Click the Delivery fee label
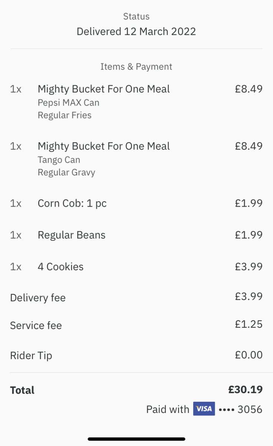Screen dimensions: 273x446 (38, 298)
